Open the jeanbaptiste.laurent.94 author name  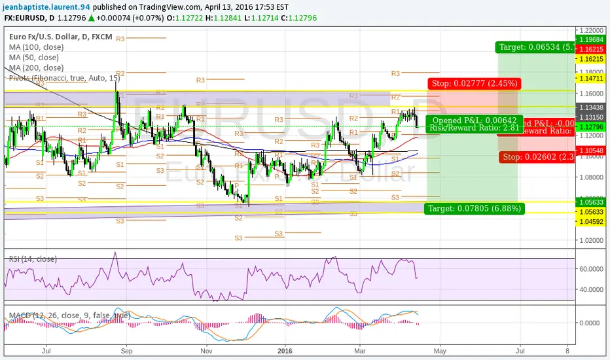pos(46,7)
